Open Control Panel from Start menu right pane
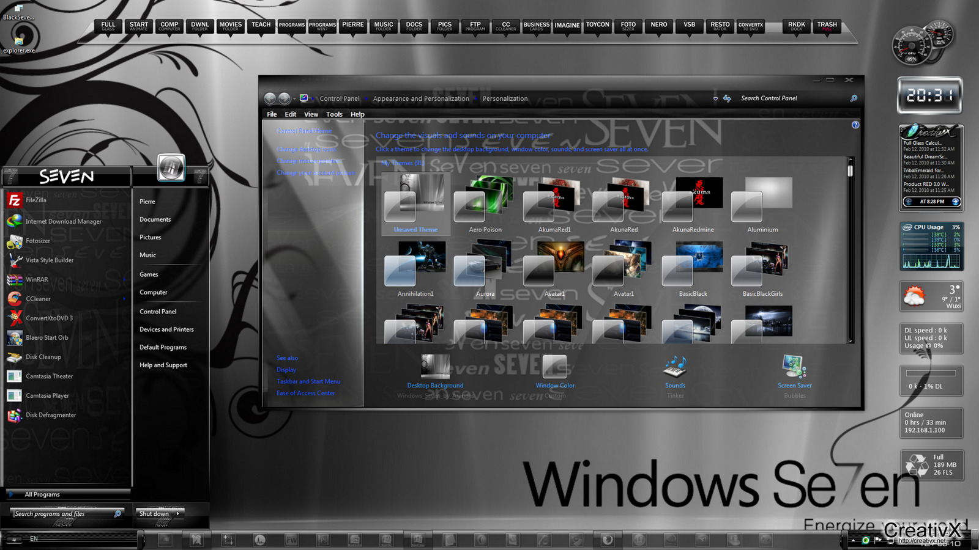Screen dimensions: 979x550 click(x=158, y=312)
